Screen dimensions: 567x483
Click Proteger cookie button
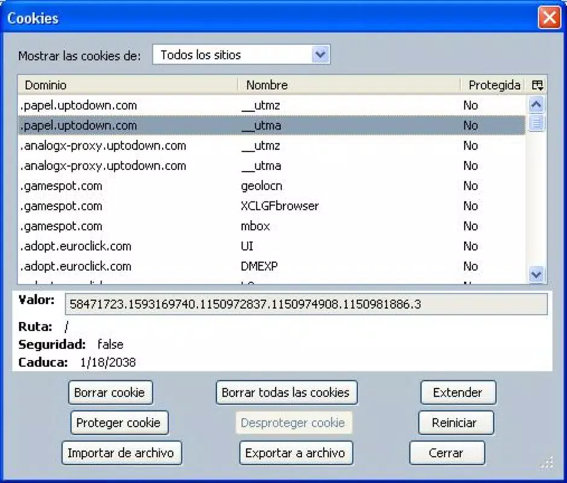[120, 423]
